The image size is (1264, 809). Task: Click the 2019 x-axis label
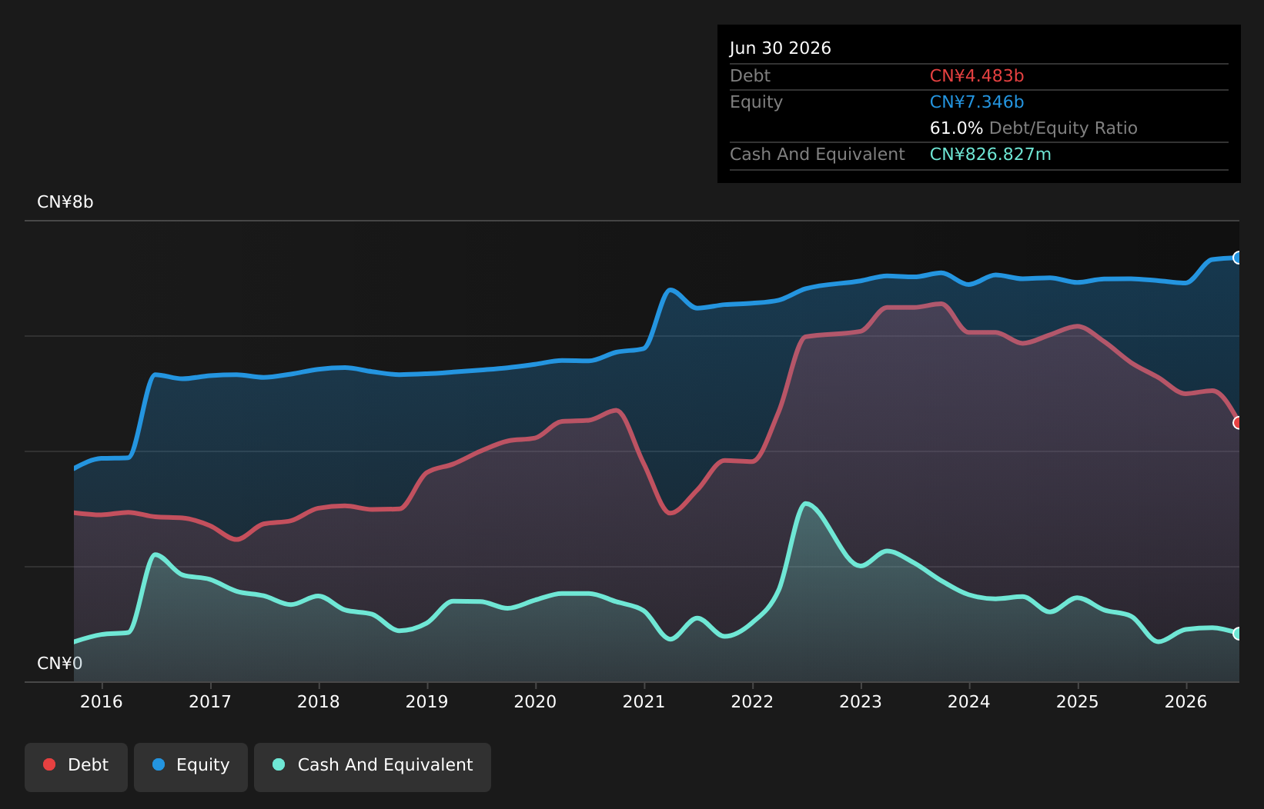click(x=427, y=701)
